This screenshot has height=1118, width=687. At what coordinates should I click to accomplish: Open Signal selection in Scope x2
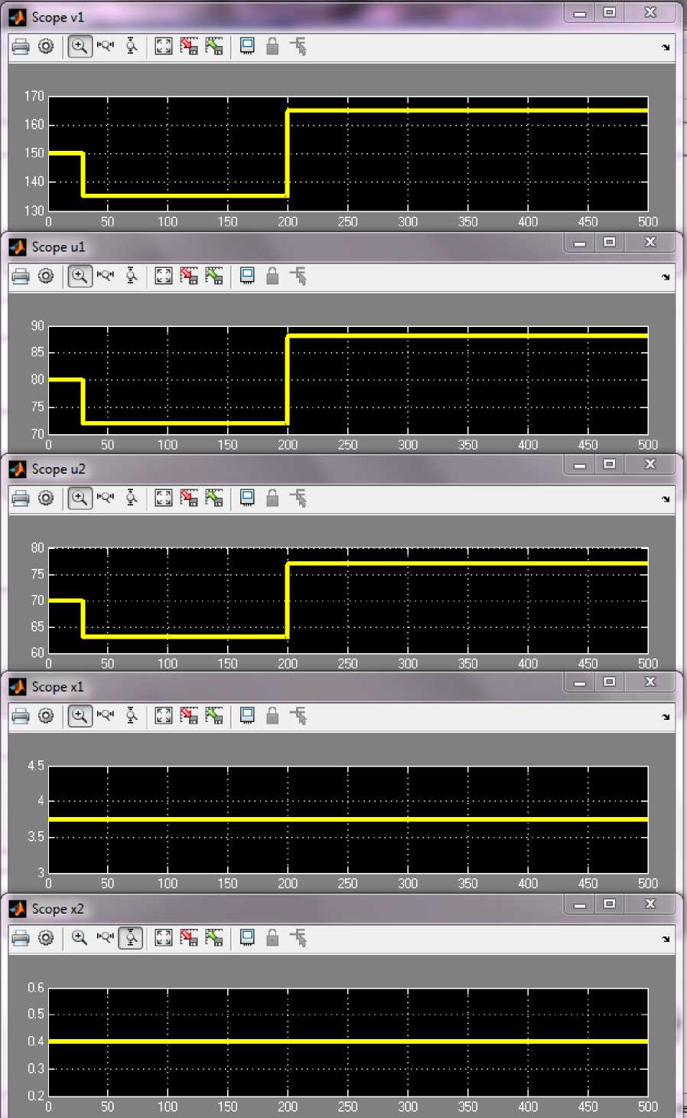(x=298, y=938)
